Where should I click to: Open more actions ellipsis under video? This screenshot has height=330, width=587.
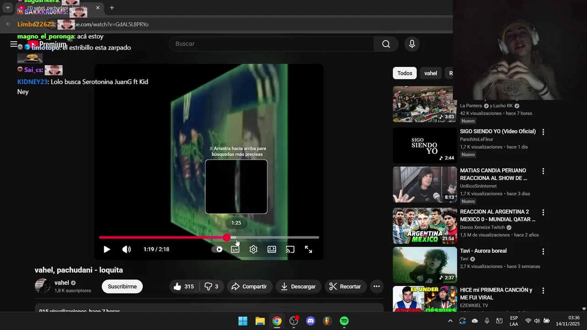click(x=377, y=286)
